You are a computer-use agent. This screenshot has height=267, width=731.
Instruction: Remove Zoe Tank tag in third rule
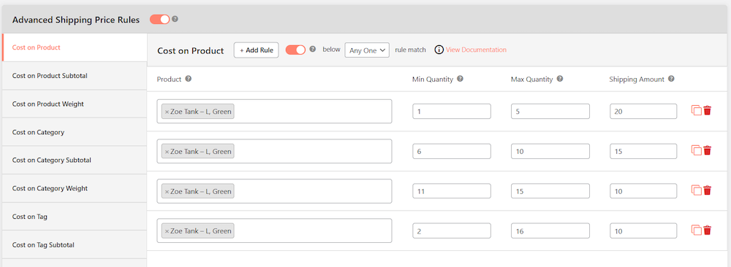(167, 192)
